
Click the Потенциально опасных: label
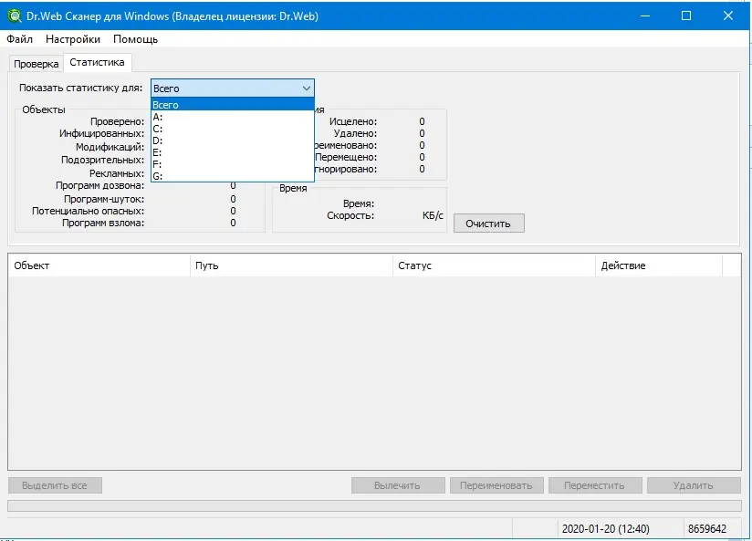pos(88,211)
